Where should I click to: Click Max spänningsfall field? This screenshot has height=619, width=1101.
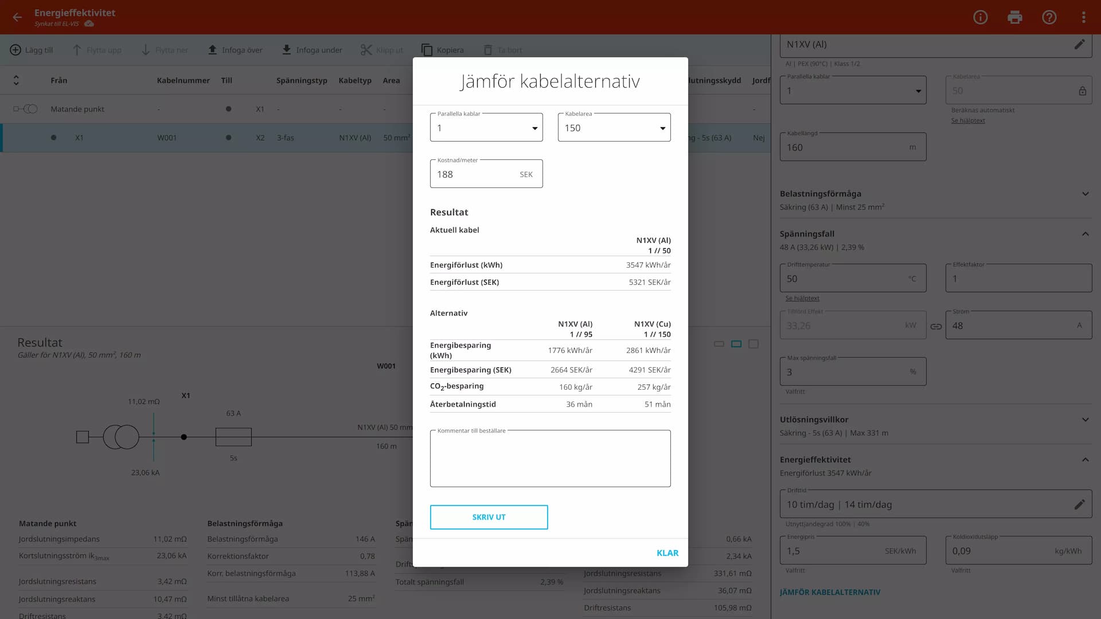853,371
